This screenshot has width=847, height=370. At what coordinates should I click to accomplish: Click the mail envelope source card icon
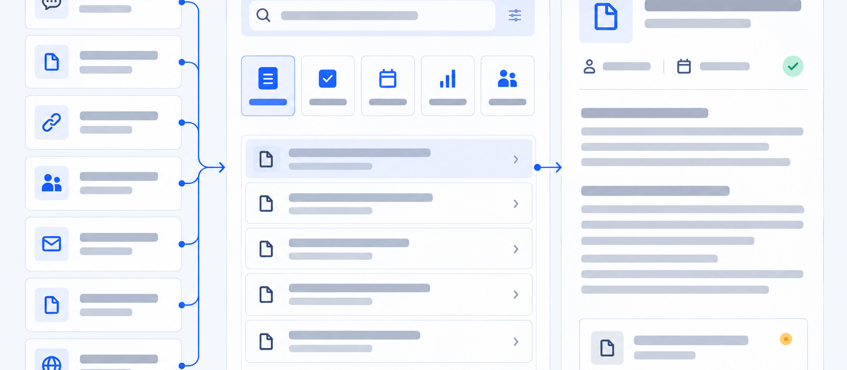52,243
